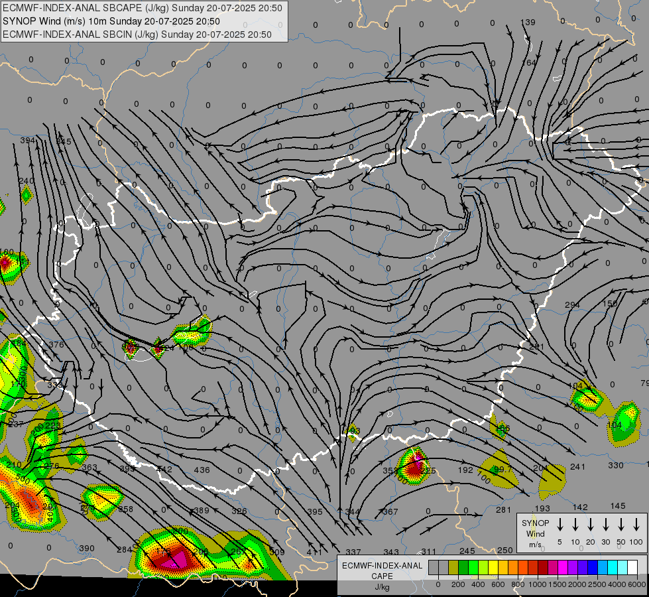Click the map value 311

429,551
